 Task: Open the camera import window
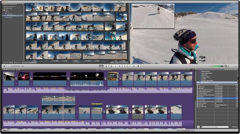[x=5, y=66]
